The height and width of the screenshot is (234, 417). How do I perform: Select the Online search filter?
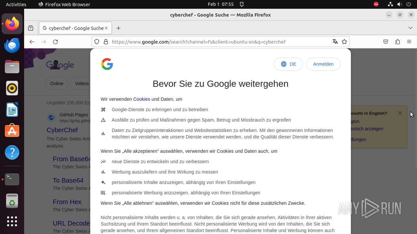(57, 84)
